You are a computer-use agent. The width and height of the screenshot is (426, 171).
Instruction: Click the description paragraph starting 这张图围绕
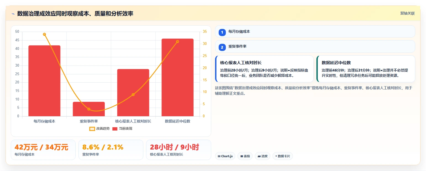[x=314, y=91]
